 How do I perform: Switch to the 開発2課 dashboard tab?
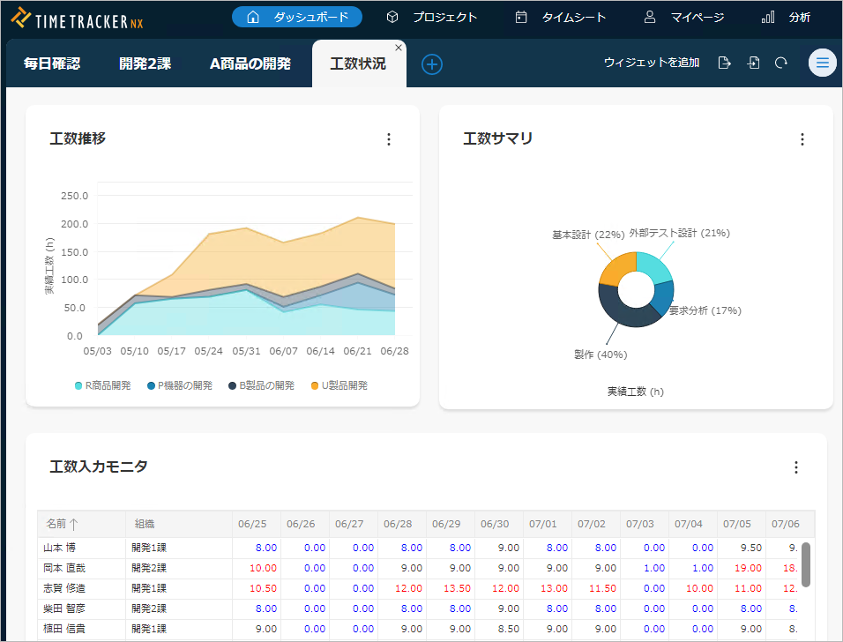[x=145, y=63]
